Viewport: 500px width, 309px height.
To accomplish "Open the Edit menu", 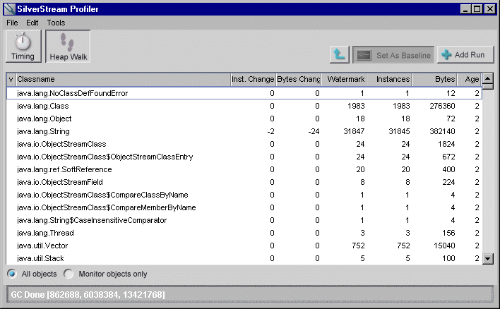I will [32, 23].
